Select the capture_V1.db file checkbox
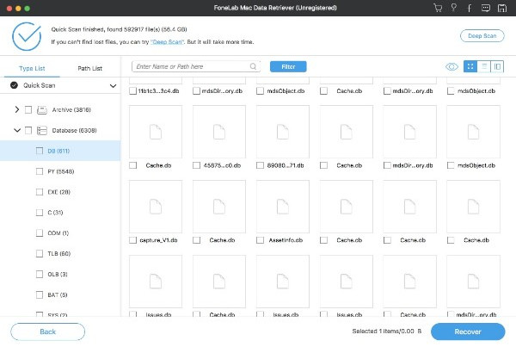This screenshot has height=347, width=516. (x=132, y=240)
